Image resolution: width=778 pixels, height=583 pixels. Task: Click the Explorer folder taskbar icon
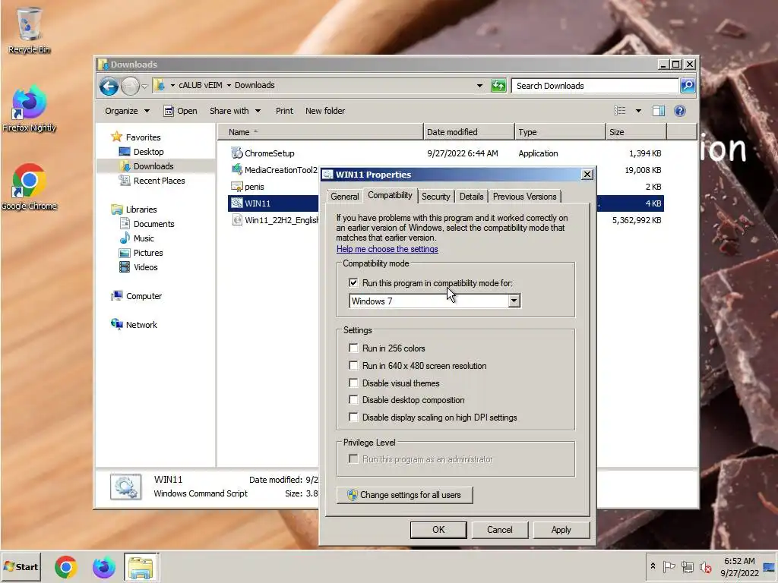tap(141, 566)
